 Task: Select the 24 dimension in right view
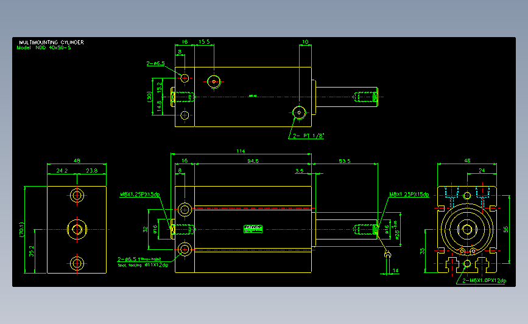[x=482, y=170]
